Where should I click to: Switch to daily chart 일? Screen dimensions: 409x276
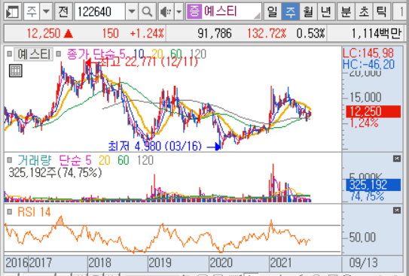[x=273, y=12]
